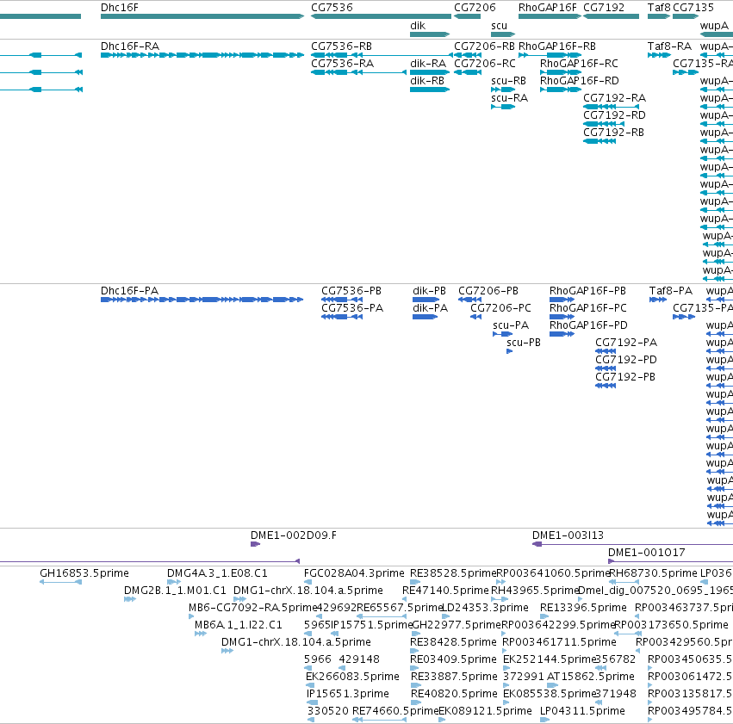Viewport: 733px width, 724px height.
Task: Open the "GH22977.5prime" EST label
Action: click(x=457, y=625)
